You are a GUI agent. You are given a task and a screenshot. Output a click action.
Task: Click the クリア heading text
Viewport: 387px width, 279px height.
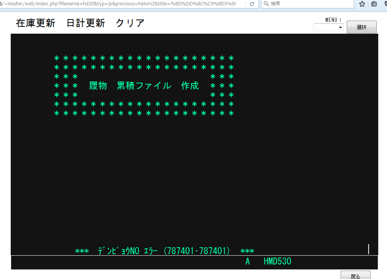(130, 23)
